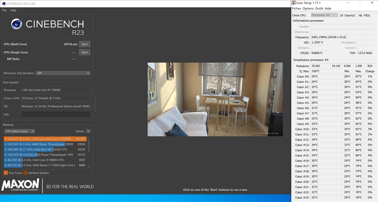Click the VID value 1.3397 V

(320, 42)
